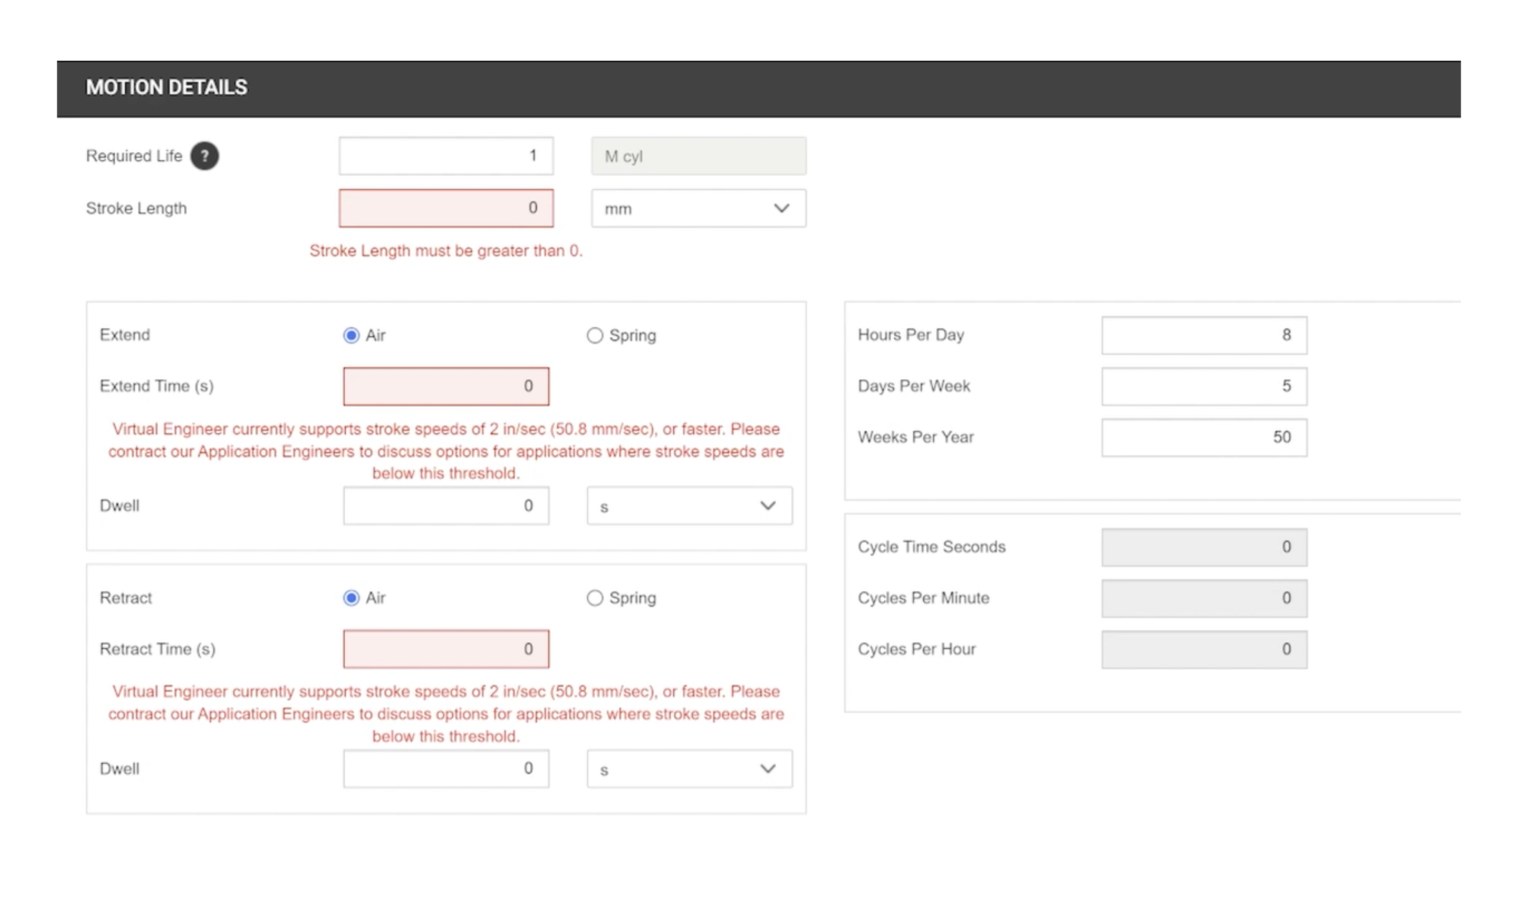Click the Extend Time (s) field
Image resolution: width=1518 pixels, height=910 pixels.
(x=446, y=386)
